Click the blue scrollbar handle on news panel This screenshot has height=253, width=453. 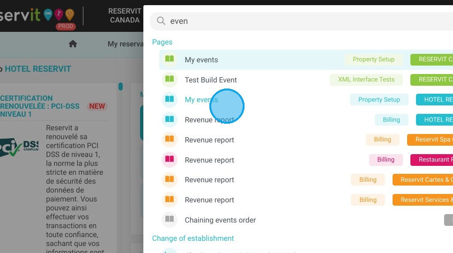point(120,86)
